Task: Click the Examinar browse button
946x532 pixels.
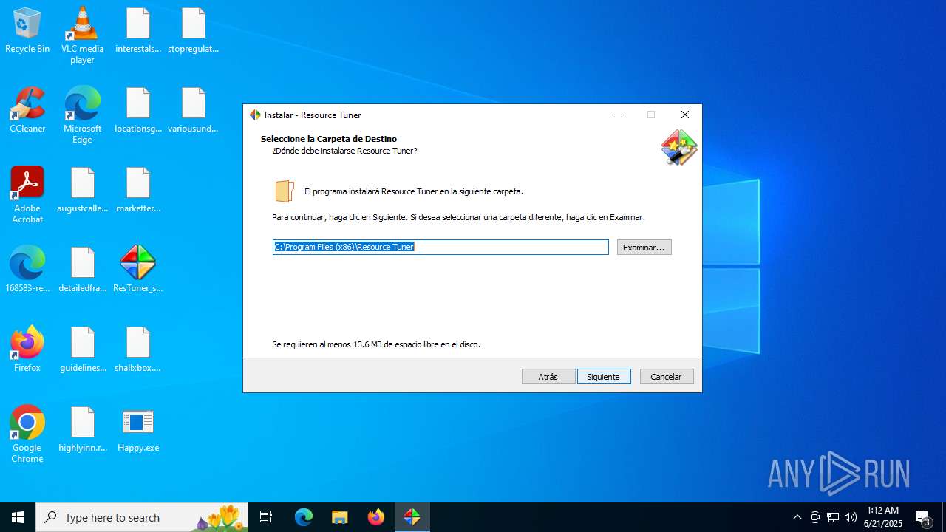Action: [644, 248]
